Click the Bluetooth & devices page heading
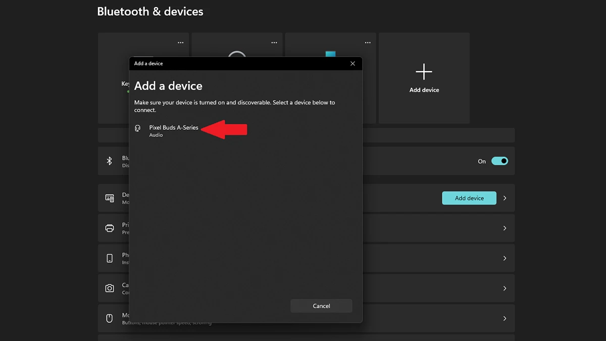This screenshot has height=341, width=606. coord(150,11)
